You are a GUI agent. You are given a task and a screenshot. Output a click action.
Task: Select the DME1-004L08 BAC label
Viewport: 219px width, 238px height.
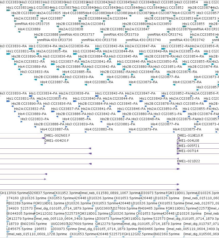[188, 141]
